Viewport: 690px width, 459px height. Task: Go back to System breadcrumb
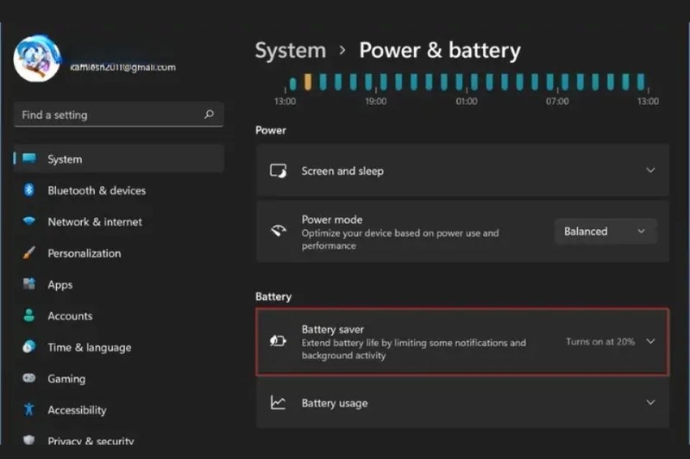tap(291, 51)
